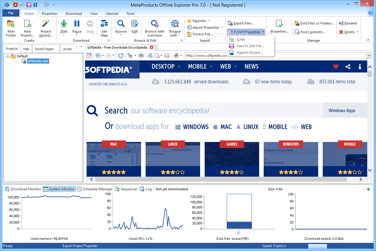Select the softpedia.com project in the tree

click(38, 61)
